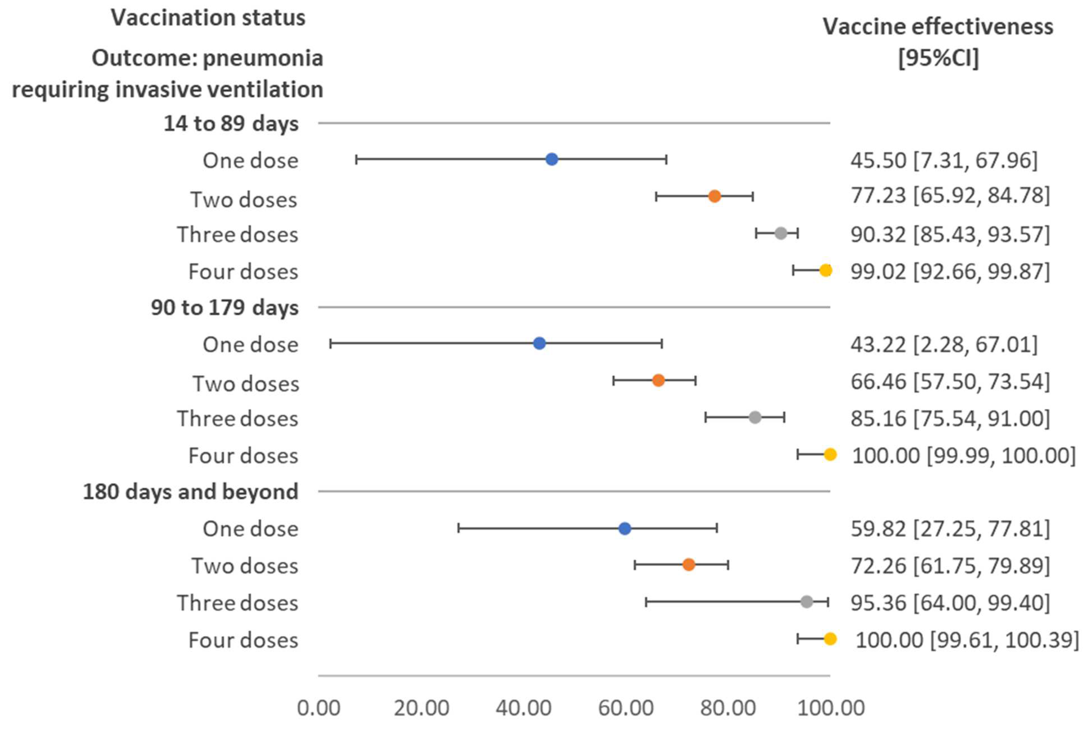The height and width of the screenshot is (735, 1088).
Task: Click the "14 to 89 days" section heading
Action: pyautogui.click(x=231, y=124)
